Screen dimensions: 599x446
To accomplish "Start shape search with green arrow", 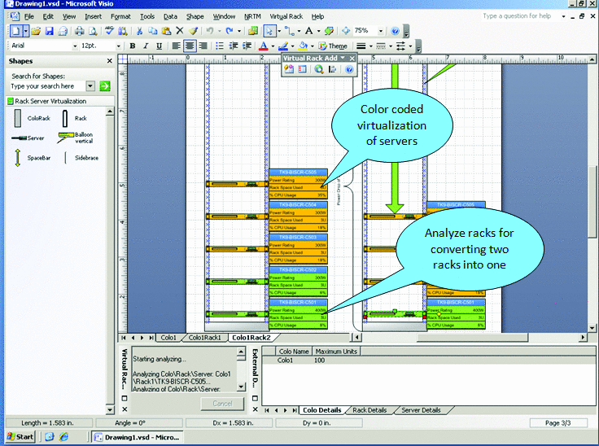I will coord(105,86).
